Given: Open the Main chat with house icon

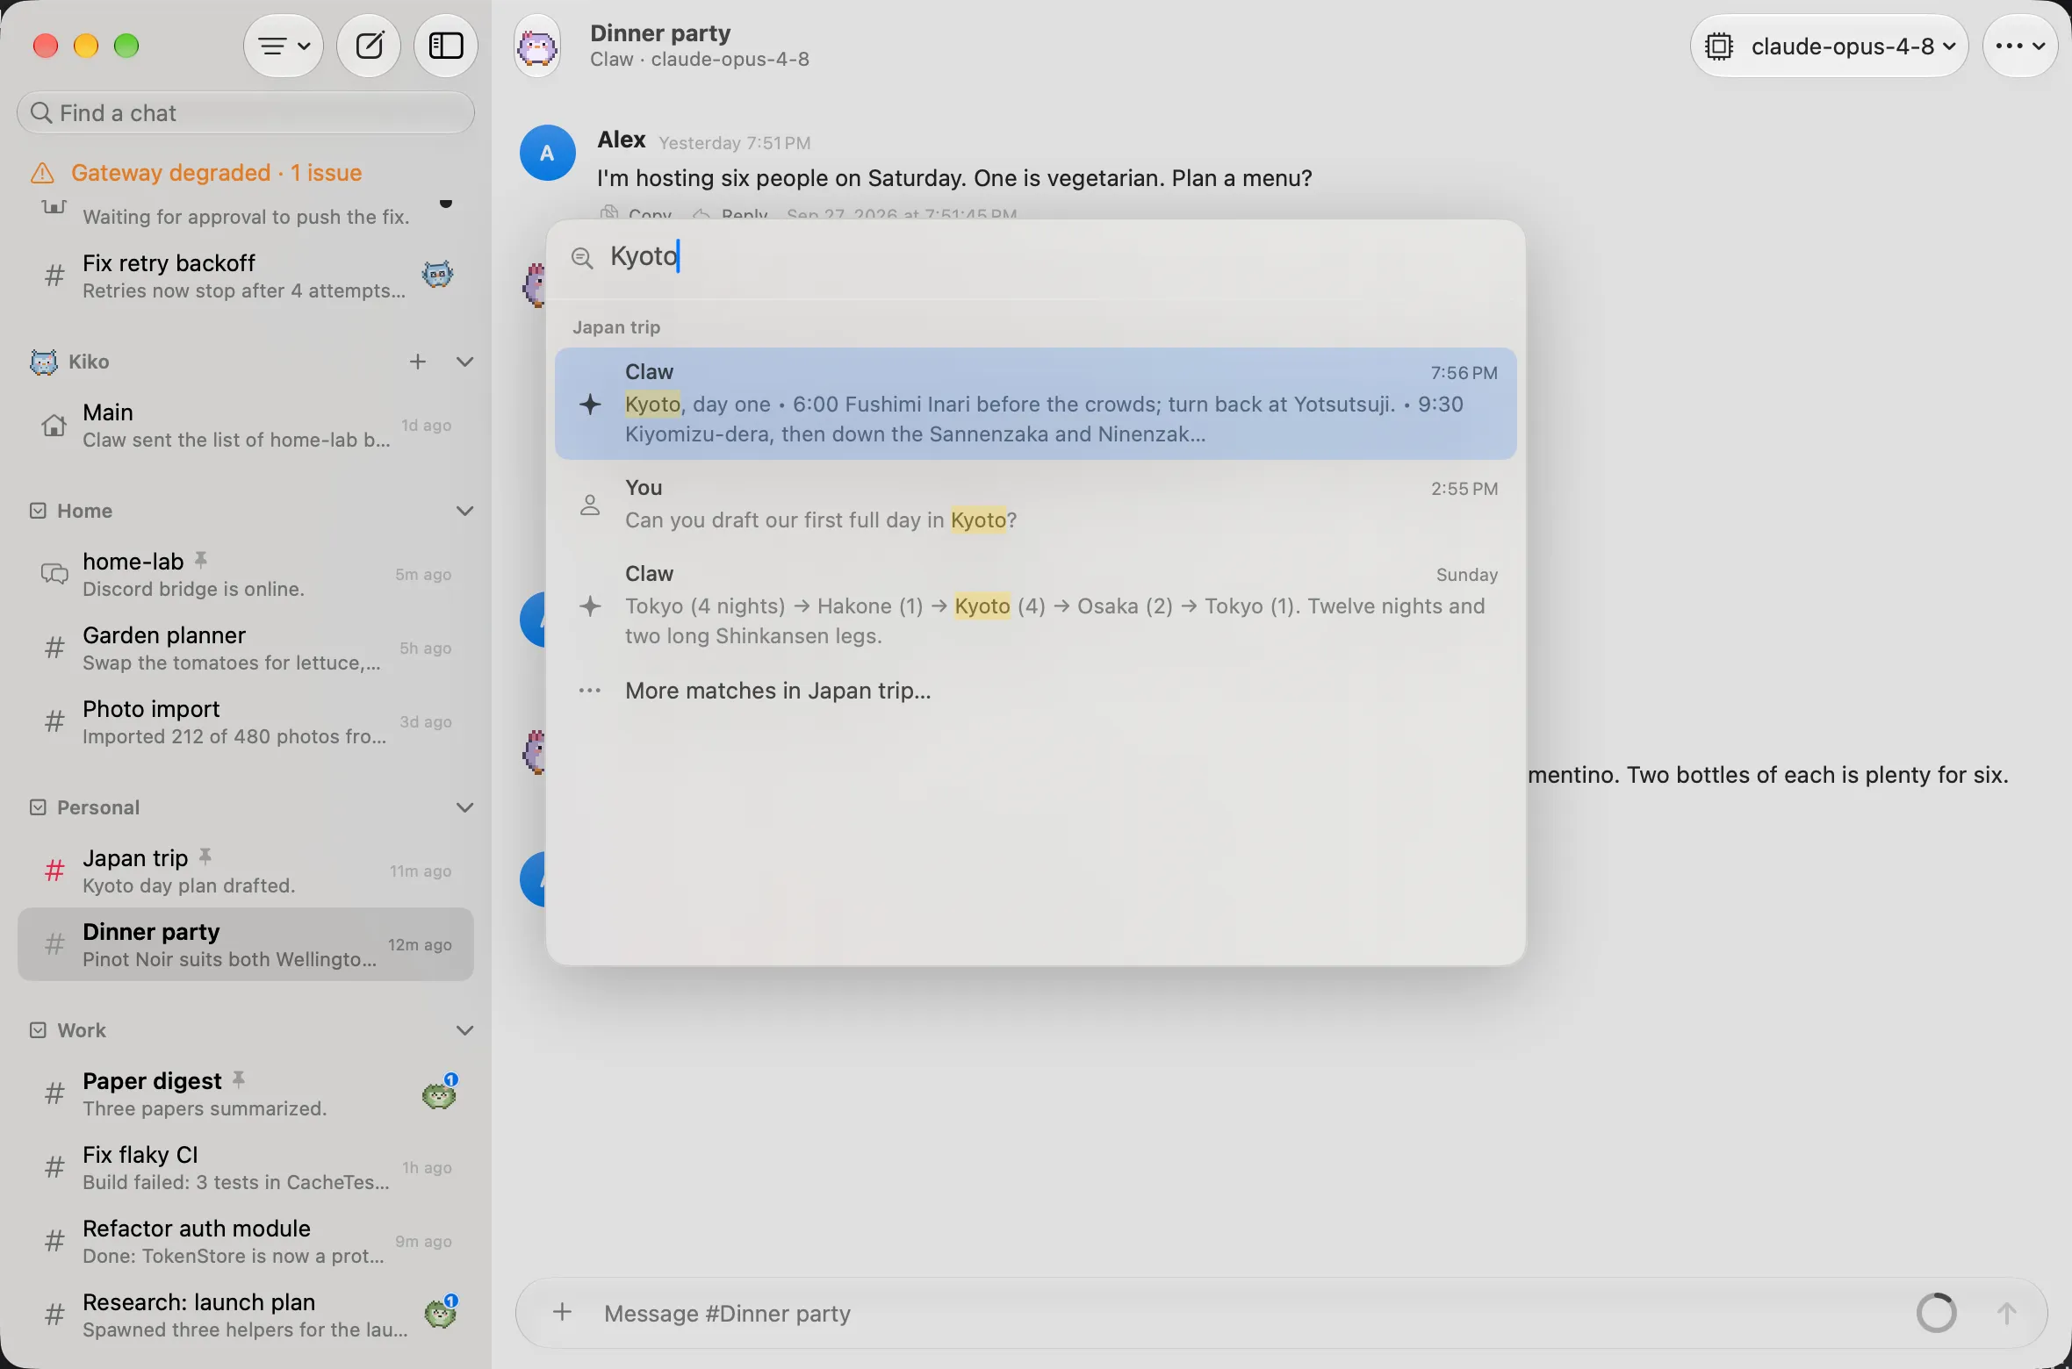Looking at the screenshot, I should pos(246,426).
